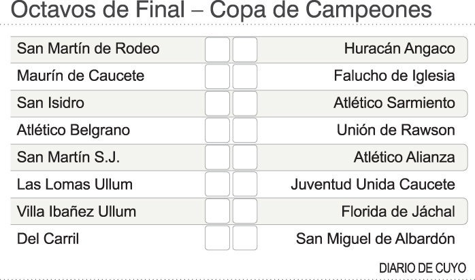
Task: Click the Las Lomas Ullum team name
Action: click(75, 184)
